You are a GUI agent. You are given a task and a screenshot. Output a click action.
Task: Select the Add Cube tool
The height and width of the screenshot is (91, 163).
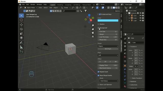point(21,52)
